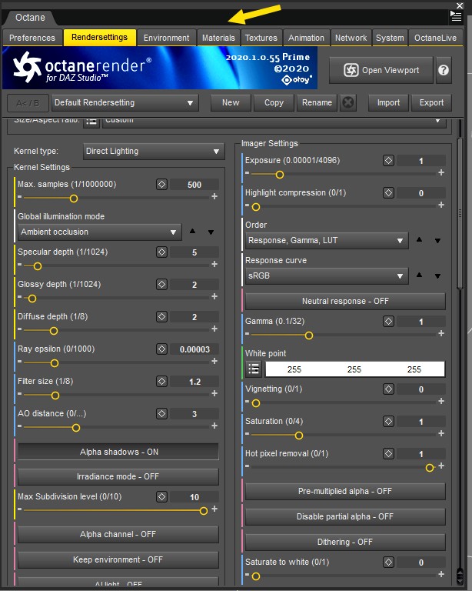Screen dimensions: 472x591
Task: Switch to the Textures tab
Action: click(x=261, y=38)
